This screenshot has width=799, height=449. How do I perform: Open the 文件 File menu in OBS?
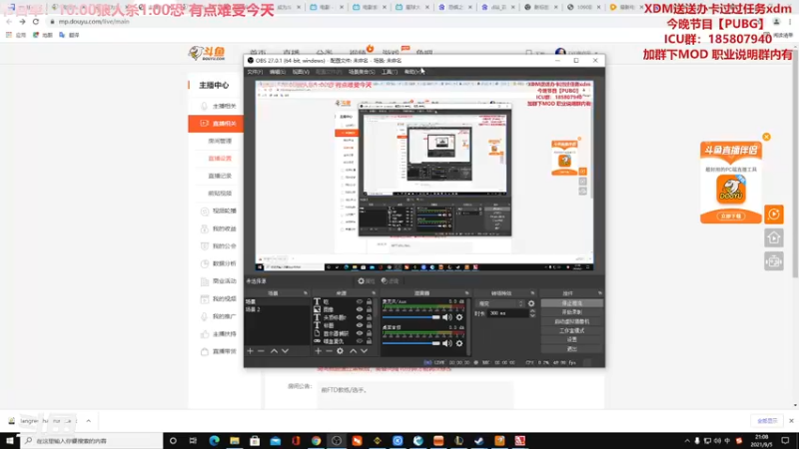pos(255,72)
